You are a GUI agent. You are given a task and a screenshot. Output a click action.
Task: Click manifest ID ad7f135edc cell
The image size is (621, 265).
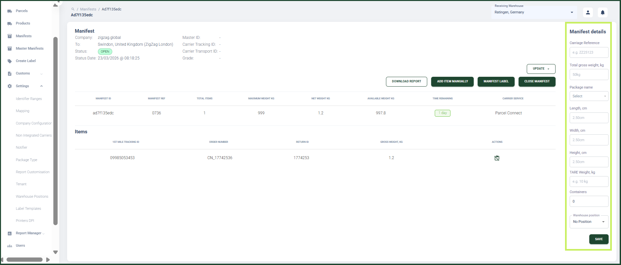click(103, 113)
